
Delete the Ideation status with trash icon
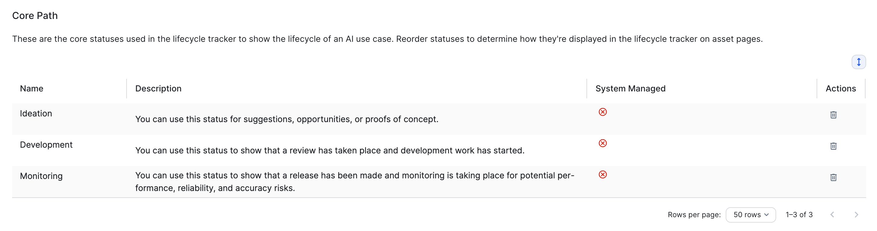pos(833,115)
